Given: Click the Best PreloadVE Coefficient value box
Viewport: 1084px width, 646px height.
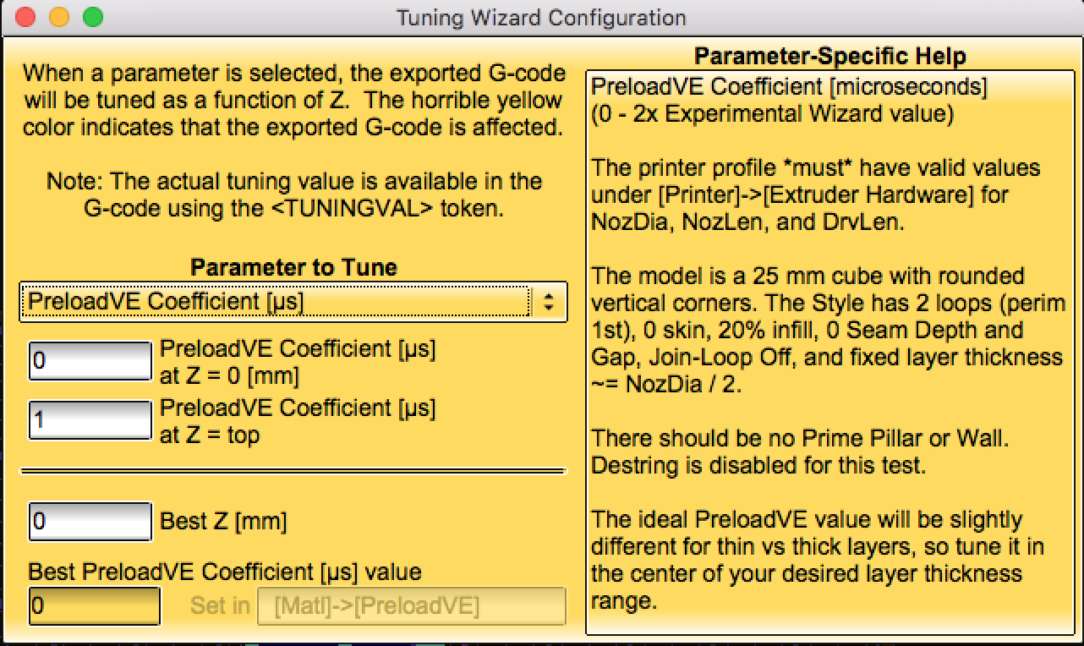Looking at the screenshot, I should tap(94, 606).
